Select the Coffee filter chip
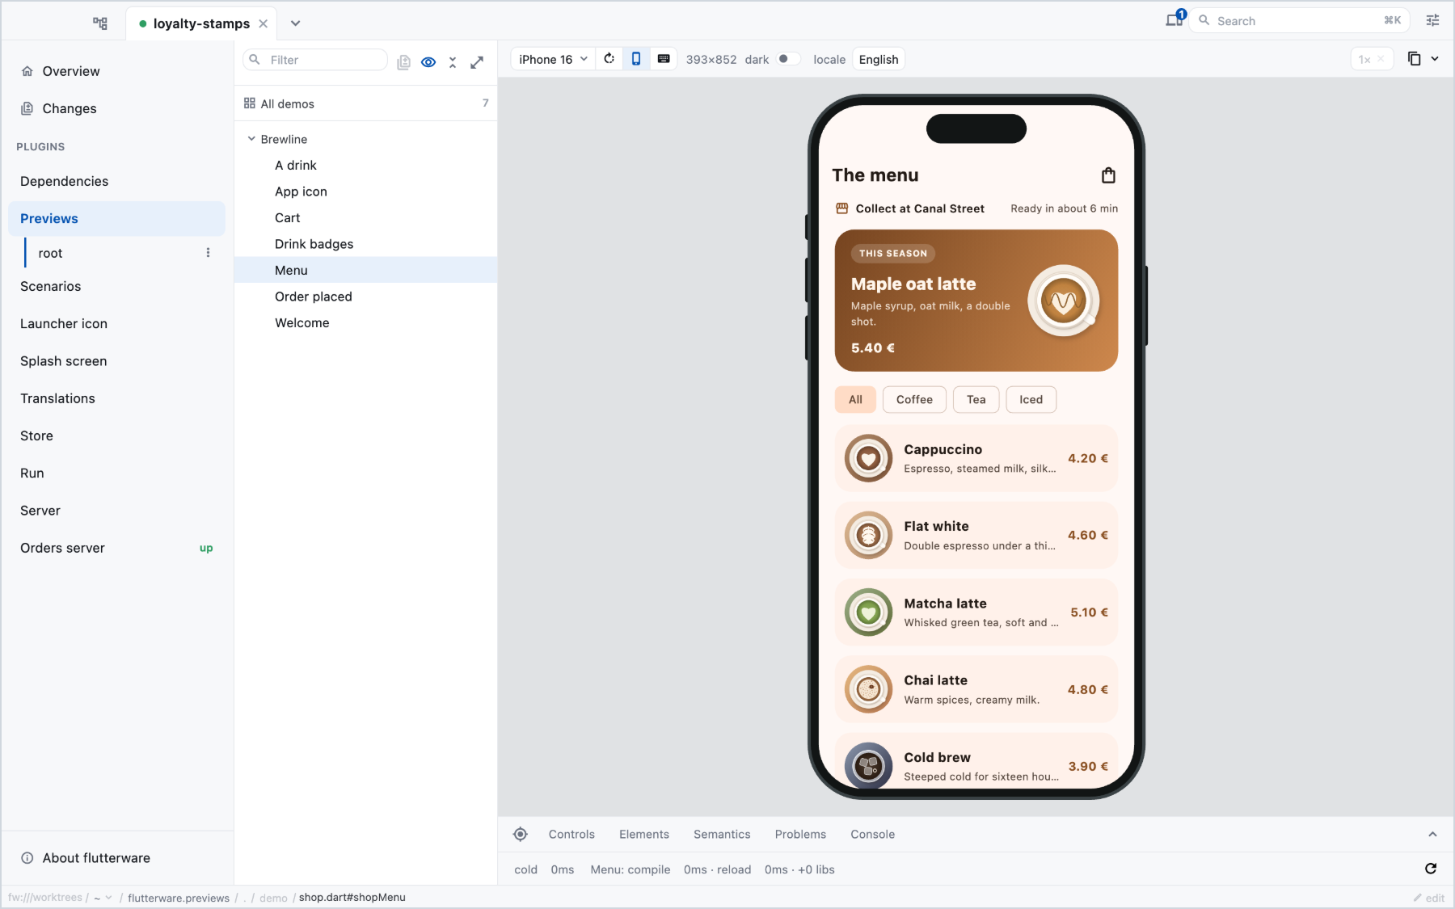Viewport: 1455px width, 909px height. pyautogui.click(x=914, y=399)
